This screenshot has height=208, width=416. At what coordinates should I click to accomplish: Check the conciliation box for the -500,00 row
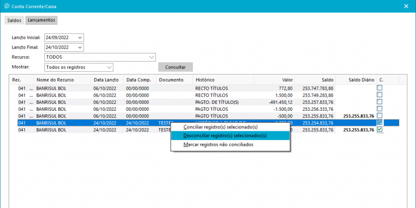pyautogui.click(x=380, y=116)
